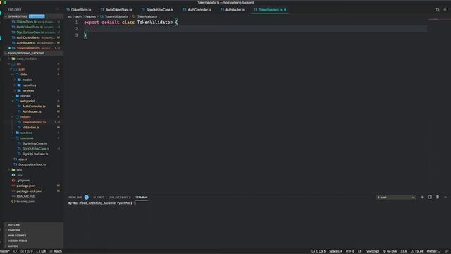Open SignUpUseCase.ts in the file tree
Screen dimensions: 451x254
pyautogui.click(x=35, y=154)
